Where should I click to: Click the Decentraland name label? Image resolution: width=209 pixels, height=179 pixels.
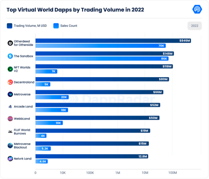tap(24, 82)
